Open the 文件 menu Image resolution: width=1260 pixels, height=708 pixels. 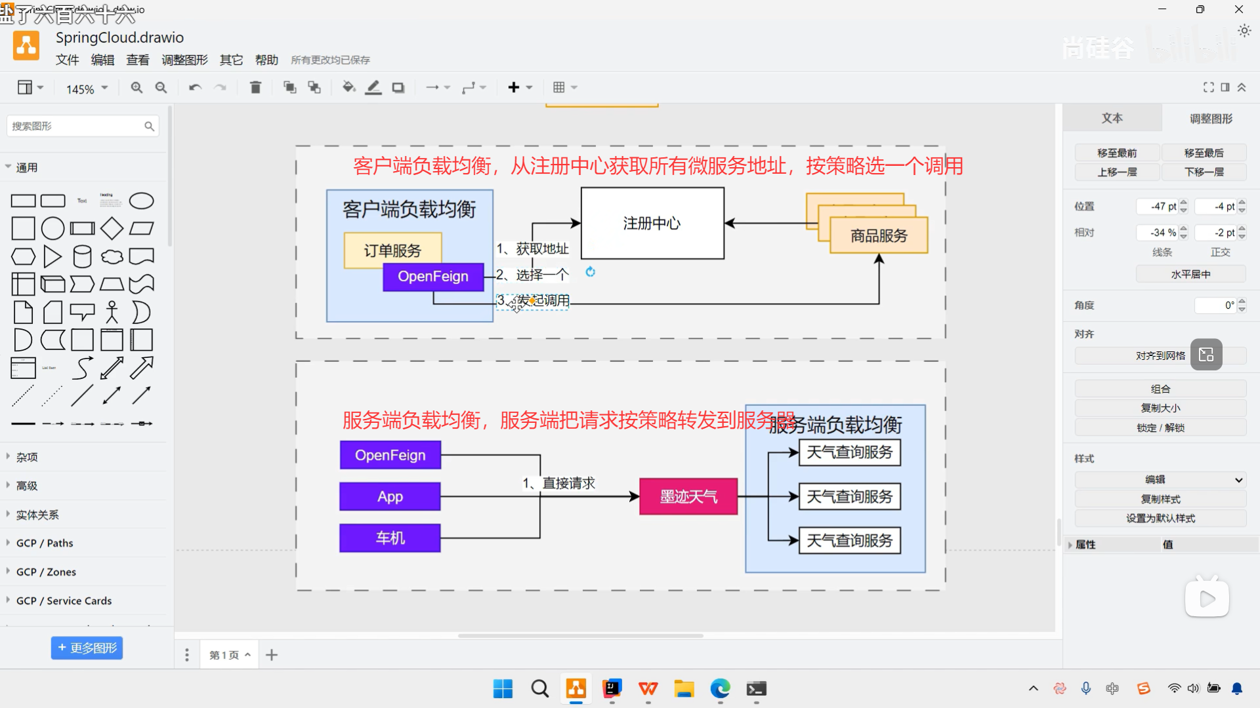pos(67,60)
